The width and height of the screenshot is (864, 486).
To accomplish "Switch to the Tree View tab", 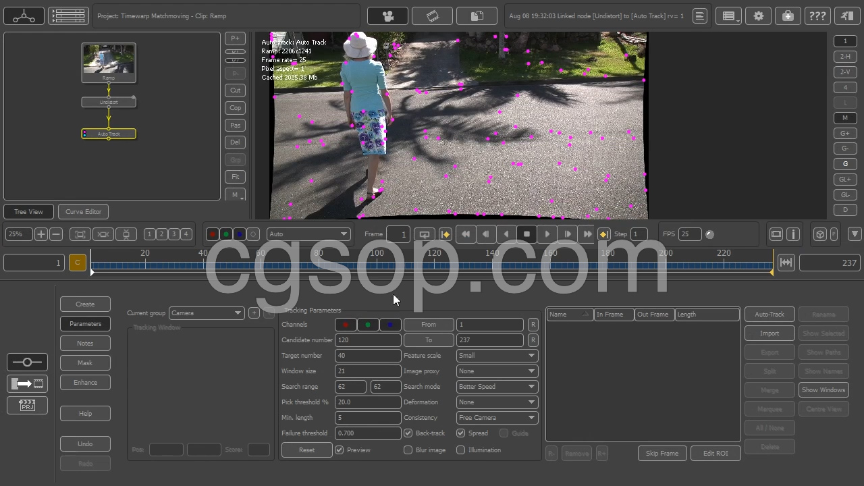I will click(28, 212).
